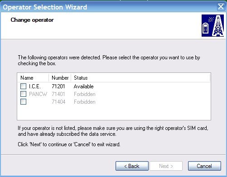
Task: Check the checkbox for operator 71404
Action: [23, 101]
